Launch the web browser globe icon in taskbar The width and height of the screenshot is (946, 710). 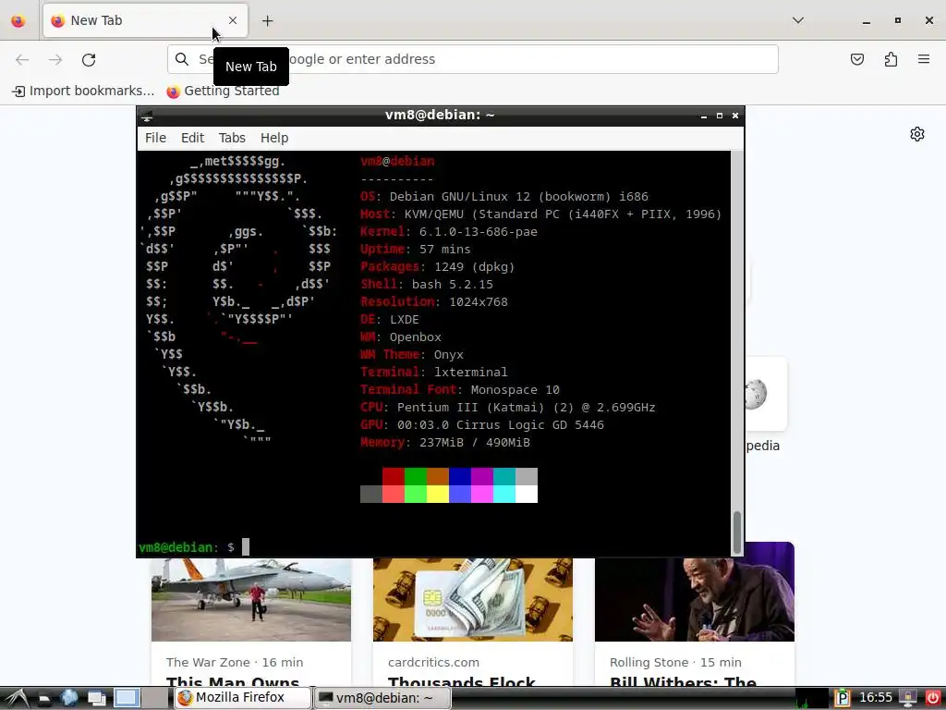coord(69,698)
